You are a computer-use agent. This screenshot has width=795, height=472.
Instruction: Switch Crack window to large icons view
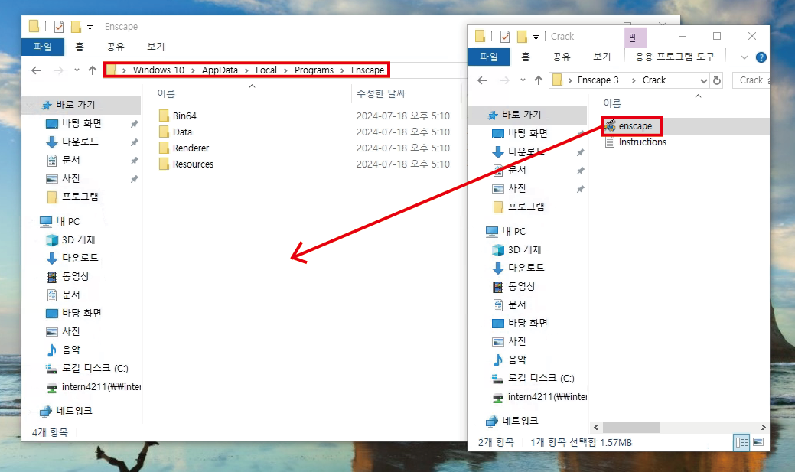(758, 442)
